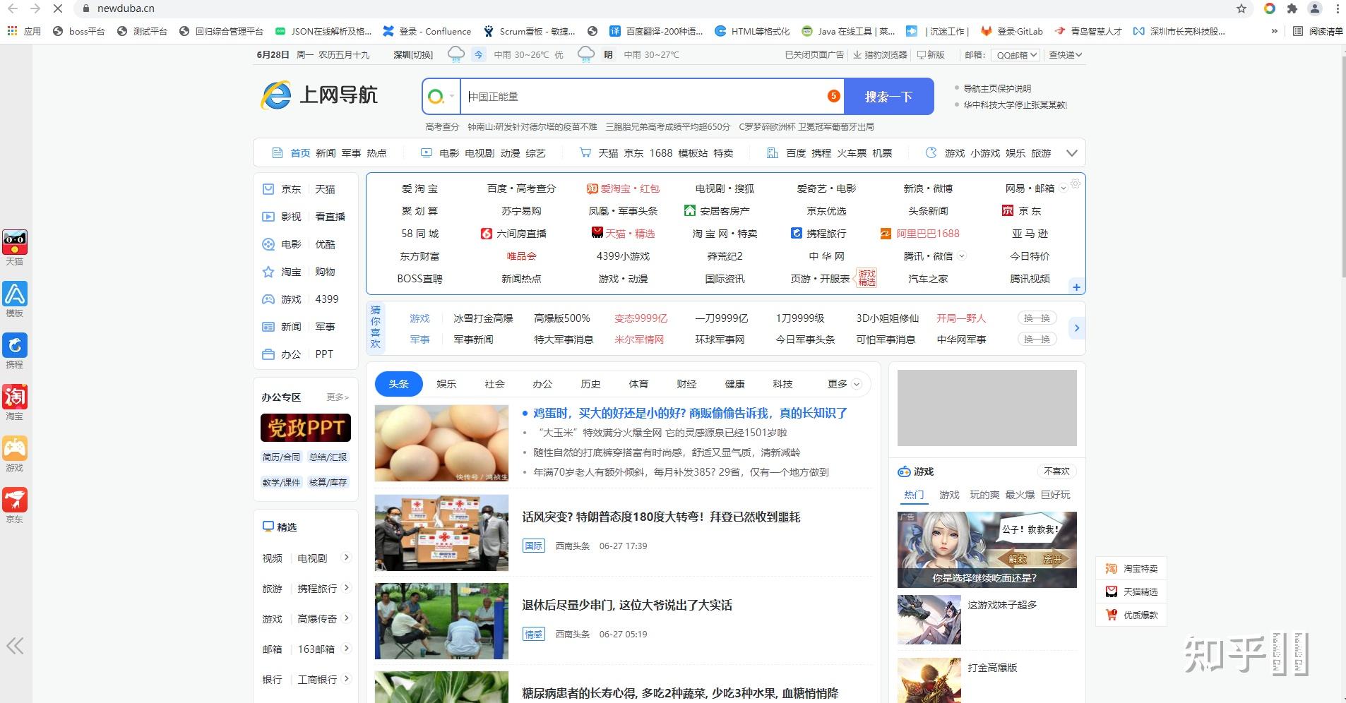This screenshot has width=1346, height=703.
Task: Click 换一换 in the 游戏 row
Action: tap(1037, 318)
